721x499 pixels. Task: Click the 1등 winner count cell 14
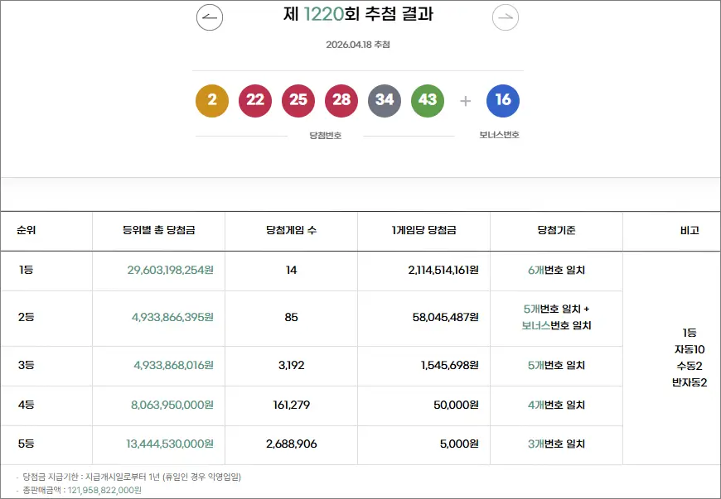291,271
